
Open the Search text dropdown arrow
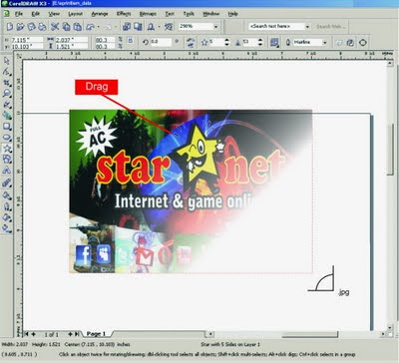(307, 26)
